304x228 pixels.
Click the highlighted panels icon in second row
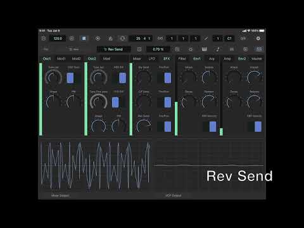point(259,49)
